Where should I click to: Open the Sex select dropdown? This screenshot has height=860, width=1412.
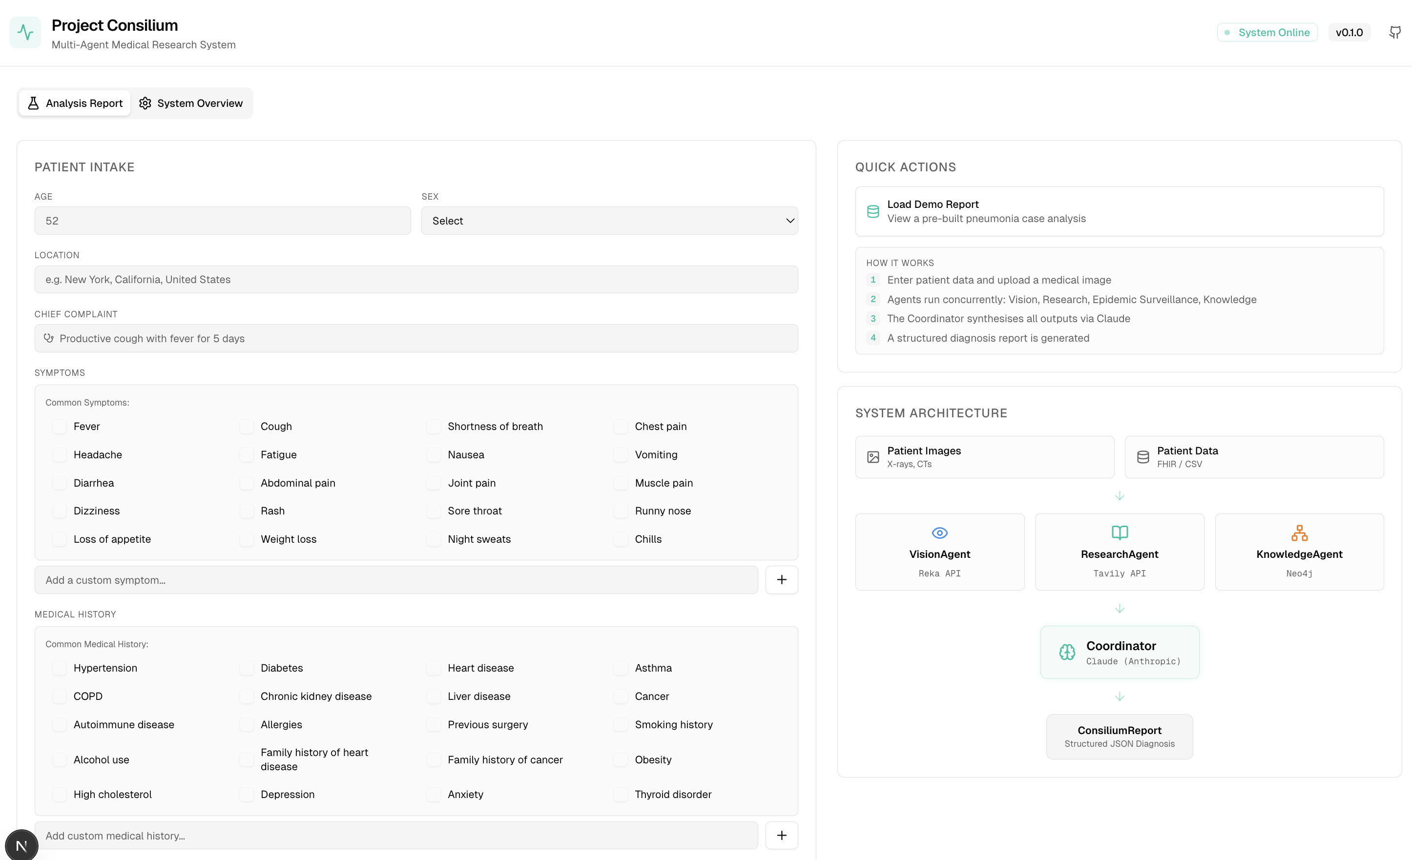[x=609, y=221]
